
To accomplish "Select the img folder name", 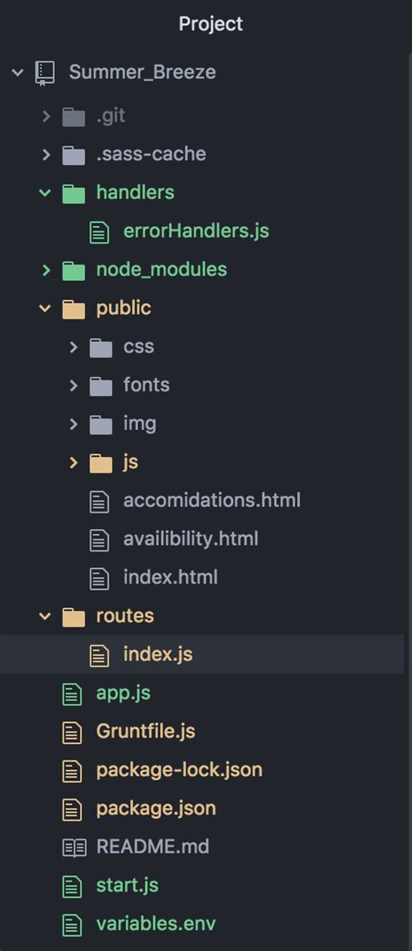I will coord(140,424).
